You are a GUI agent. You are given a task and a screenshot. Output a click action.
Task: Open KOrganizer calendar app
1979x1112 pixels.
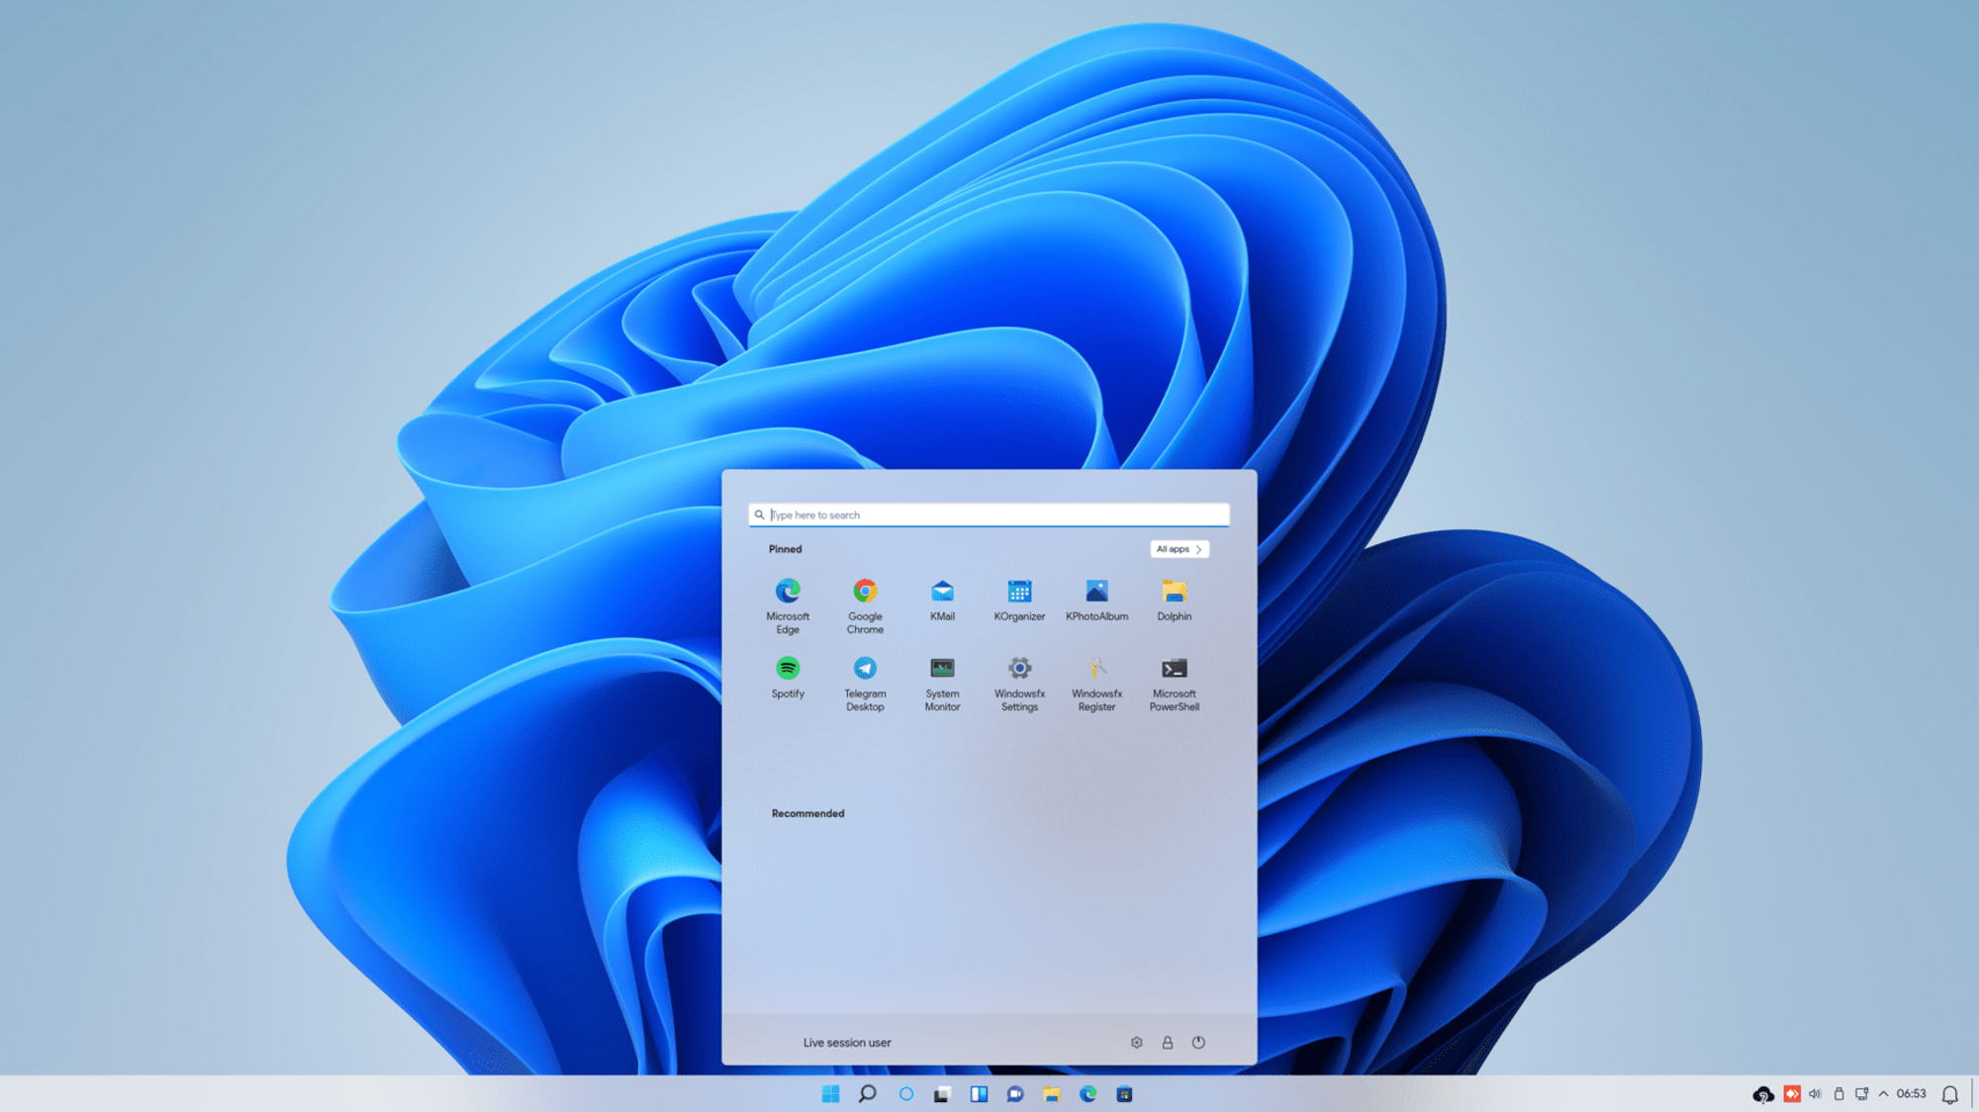click(1019, 599)
